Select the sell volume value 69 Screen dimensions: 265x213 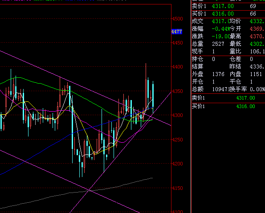pos(253,6)
